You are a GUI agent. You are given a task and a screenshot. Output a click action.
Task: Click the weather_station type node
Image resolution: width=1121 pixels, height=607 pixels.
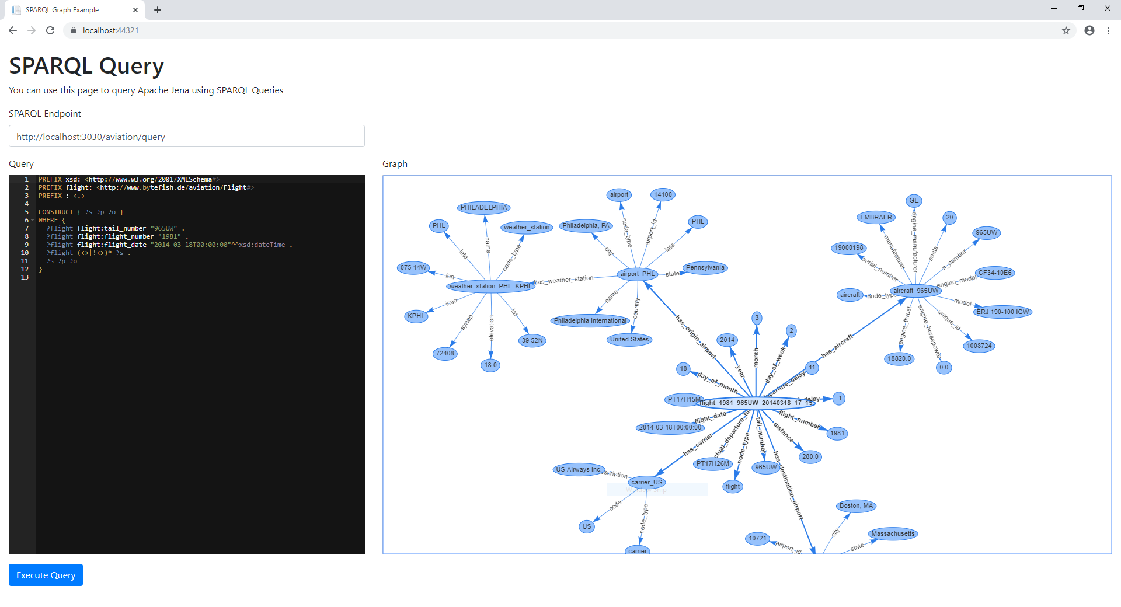[x=527, y=227]
